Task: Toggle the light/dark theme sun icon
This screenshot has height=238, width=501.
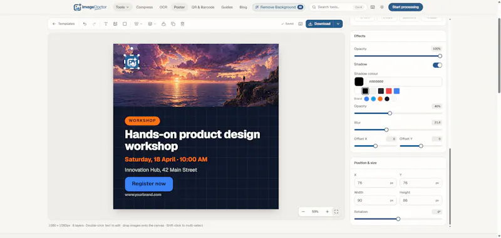Action: pyautogui.click(x=382, y=7)
